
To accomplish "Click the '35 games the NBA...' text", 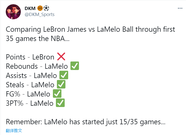I will [x=38, y=39].
